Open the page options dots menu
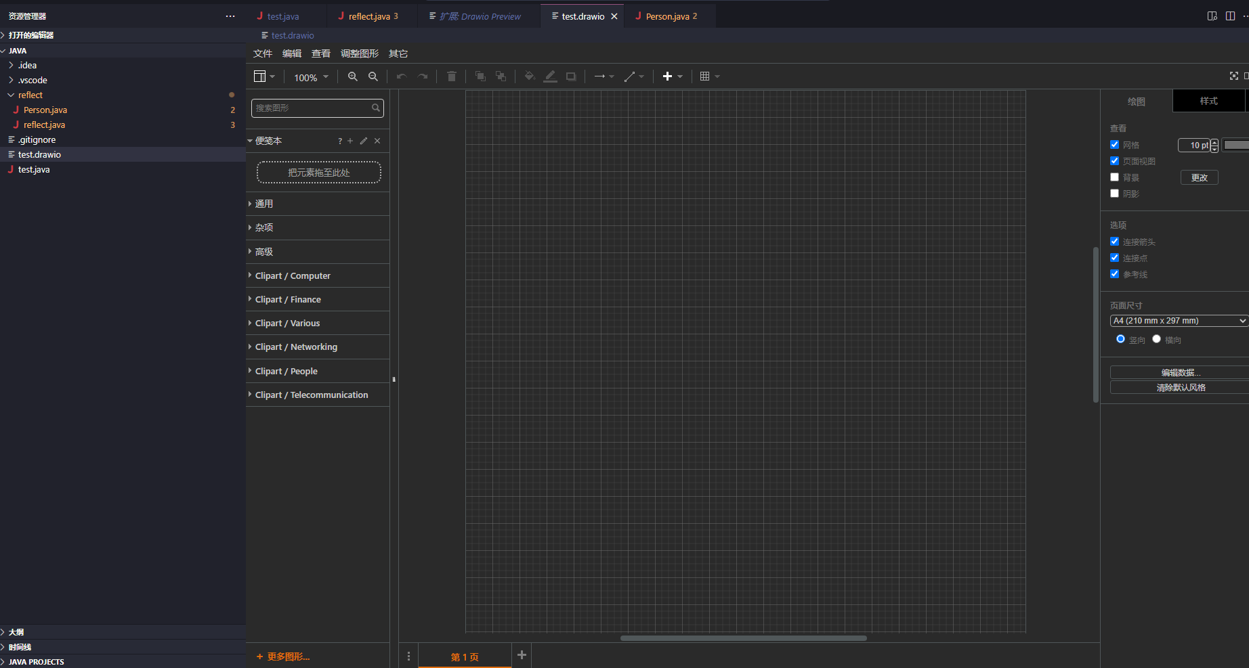The width and height of the screenshot is (1249, 668). coord(408,656)
